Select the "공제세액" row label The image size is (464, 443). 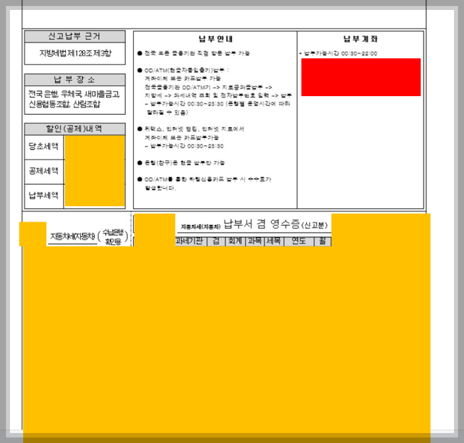(44, 171)
